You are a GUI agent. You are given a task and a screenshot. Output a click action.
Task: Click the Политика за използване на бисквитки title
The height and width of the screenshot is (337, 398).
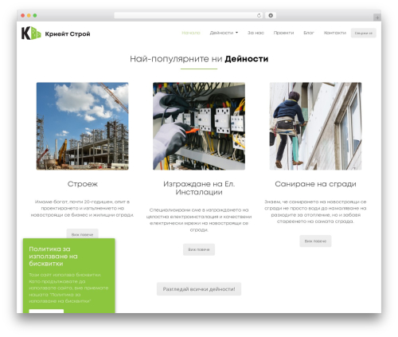(x=53, y=257)
